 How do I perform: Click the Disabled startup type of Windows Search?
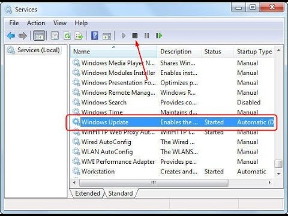coord(248,103)
